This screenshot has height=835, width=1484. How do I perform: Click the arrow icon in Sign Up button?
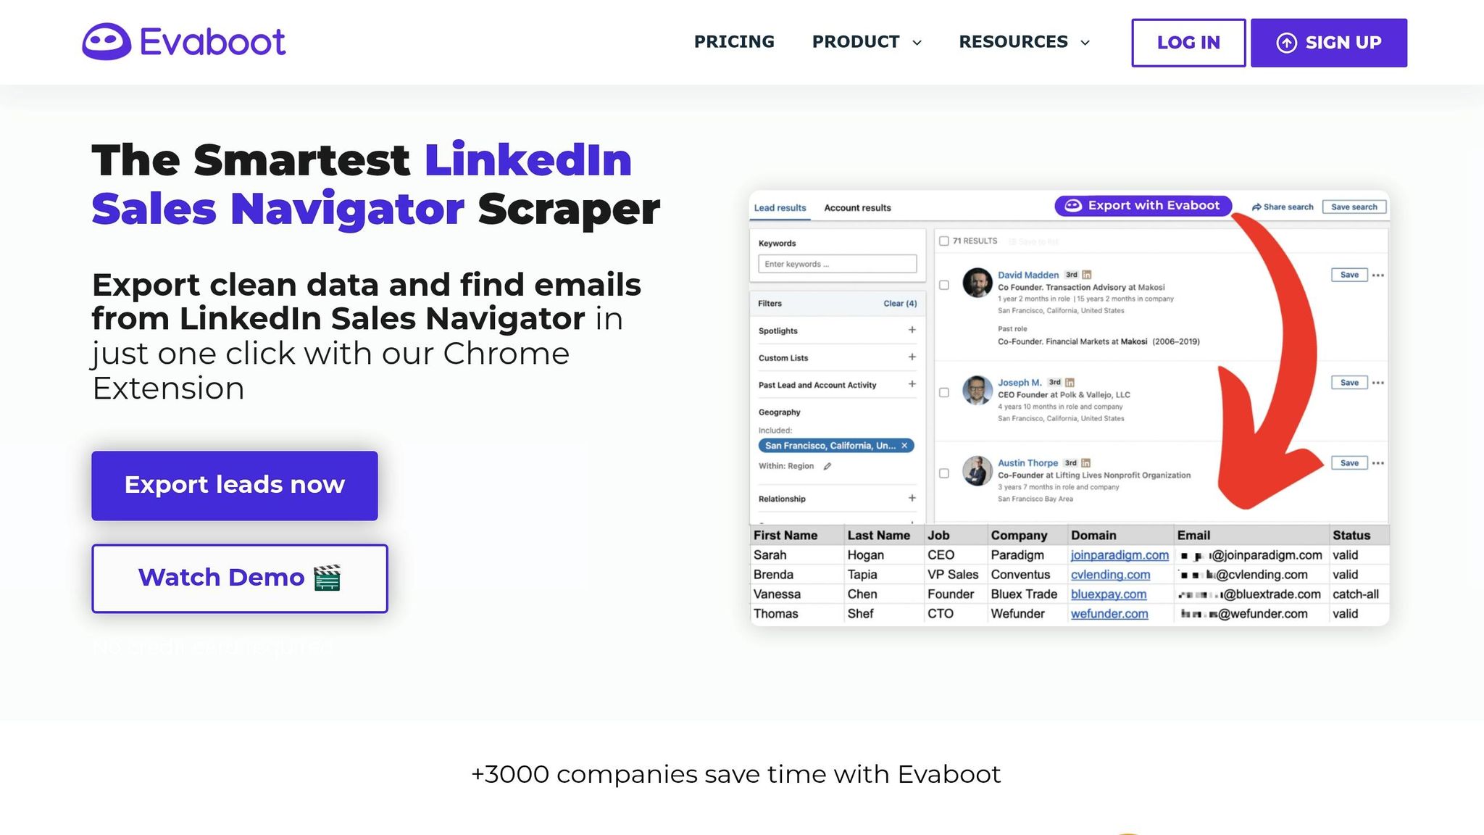click(x=1286, y=43)
